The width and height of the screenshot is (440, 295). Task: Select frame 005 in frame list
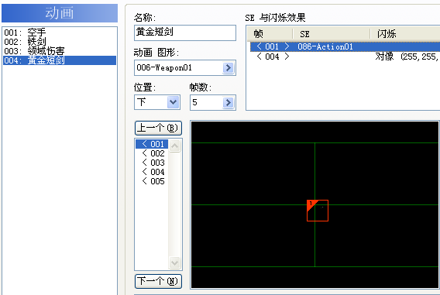[x=152, y=181]
